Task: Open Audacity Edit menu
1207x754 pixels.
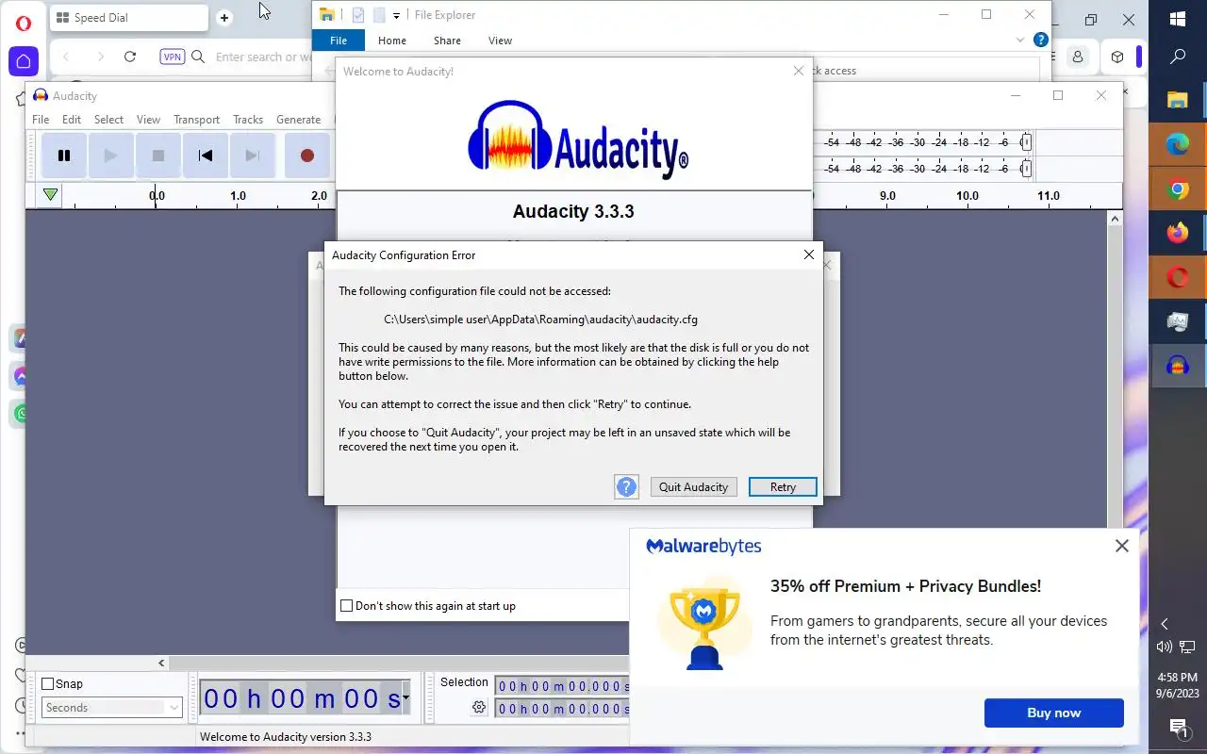Action: [x=72, y=120]
